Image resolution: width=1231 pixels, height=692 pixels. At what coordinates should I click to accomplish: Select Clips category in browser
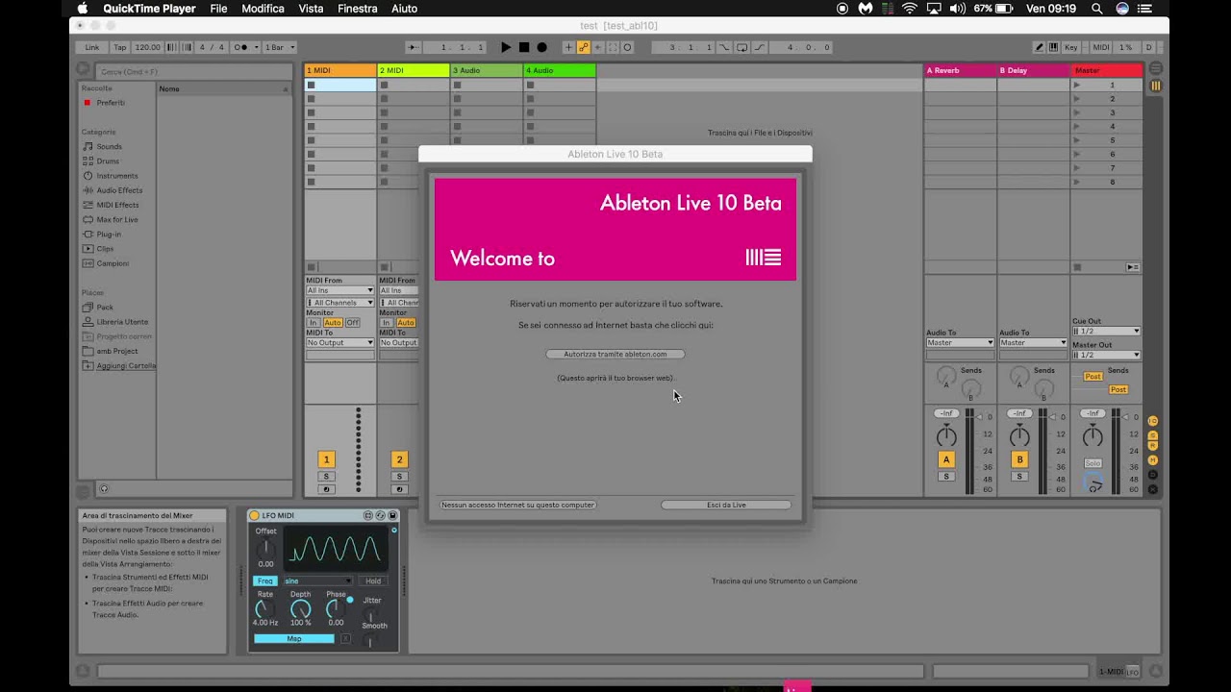(105, 249)
